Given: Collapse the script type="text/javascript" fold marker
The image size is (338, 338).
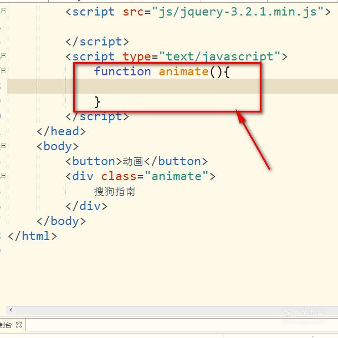Looking at the screenshot, I should point(4,56).
